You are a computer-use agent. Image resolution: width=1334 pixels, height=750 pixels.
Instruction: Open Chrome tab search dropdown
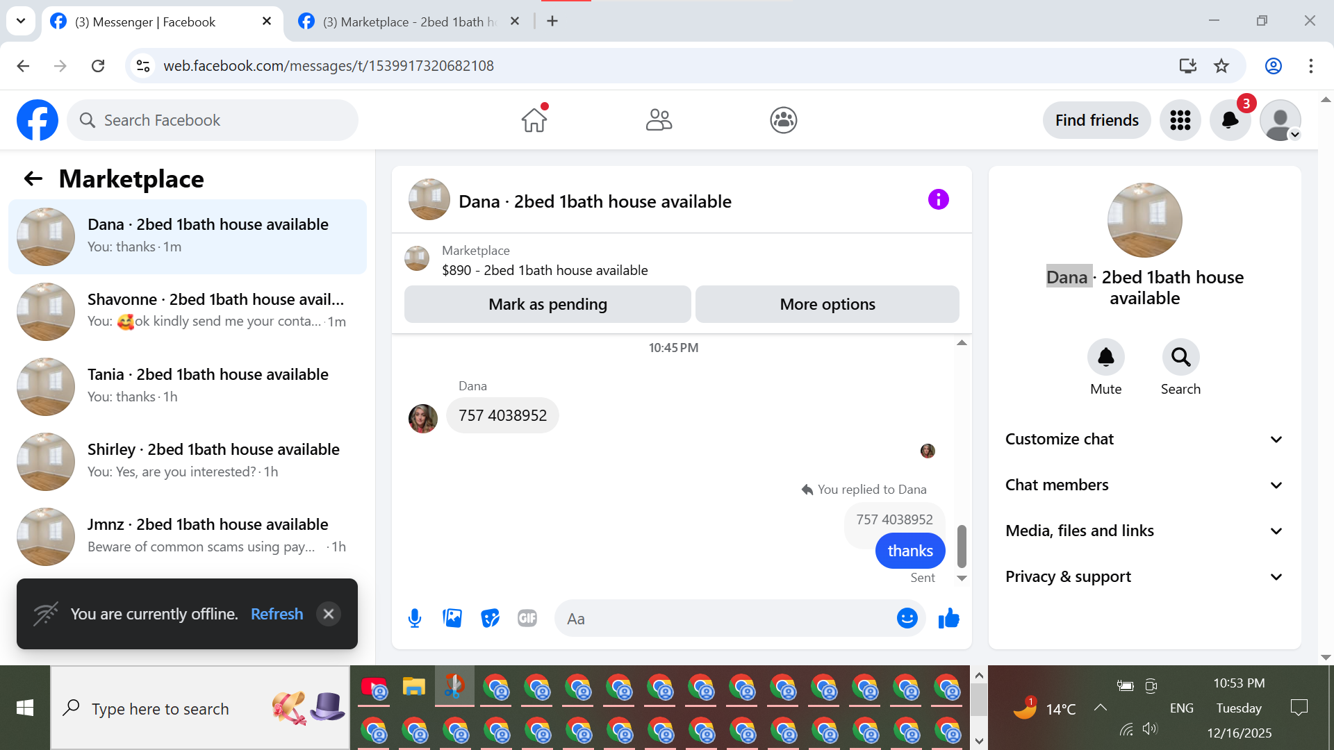[21, 21]
